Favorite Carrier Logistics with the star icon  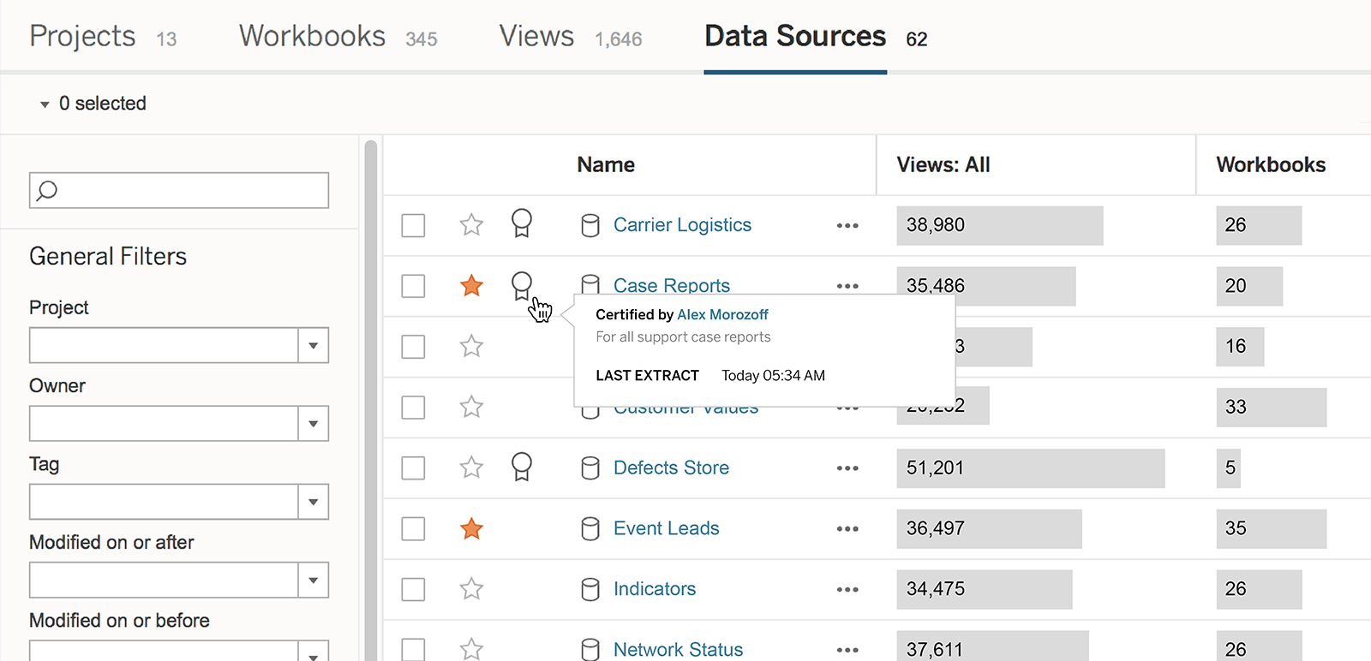tap(471, 225)
